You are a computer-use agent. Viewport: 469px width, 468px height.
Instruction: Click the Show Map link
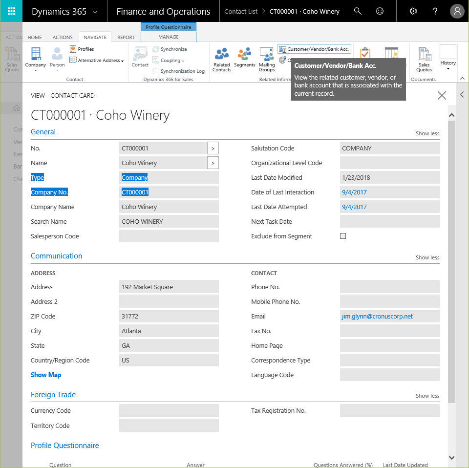pos(46,375)
